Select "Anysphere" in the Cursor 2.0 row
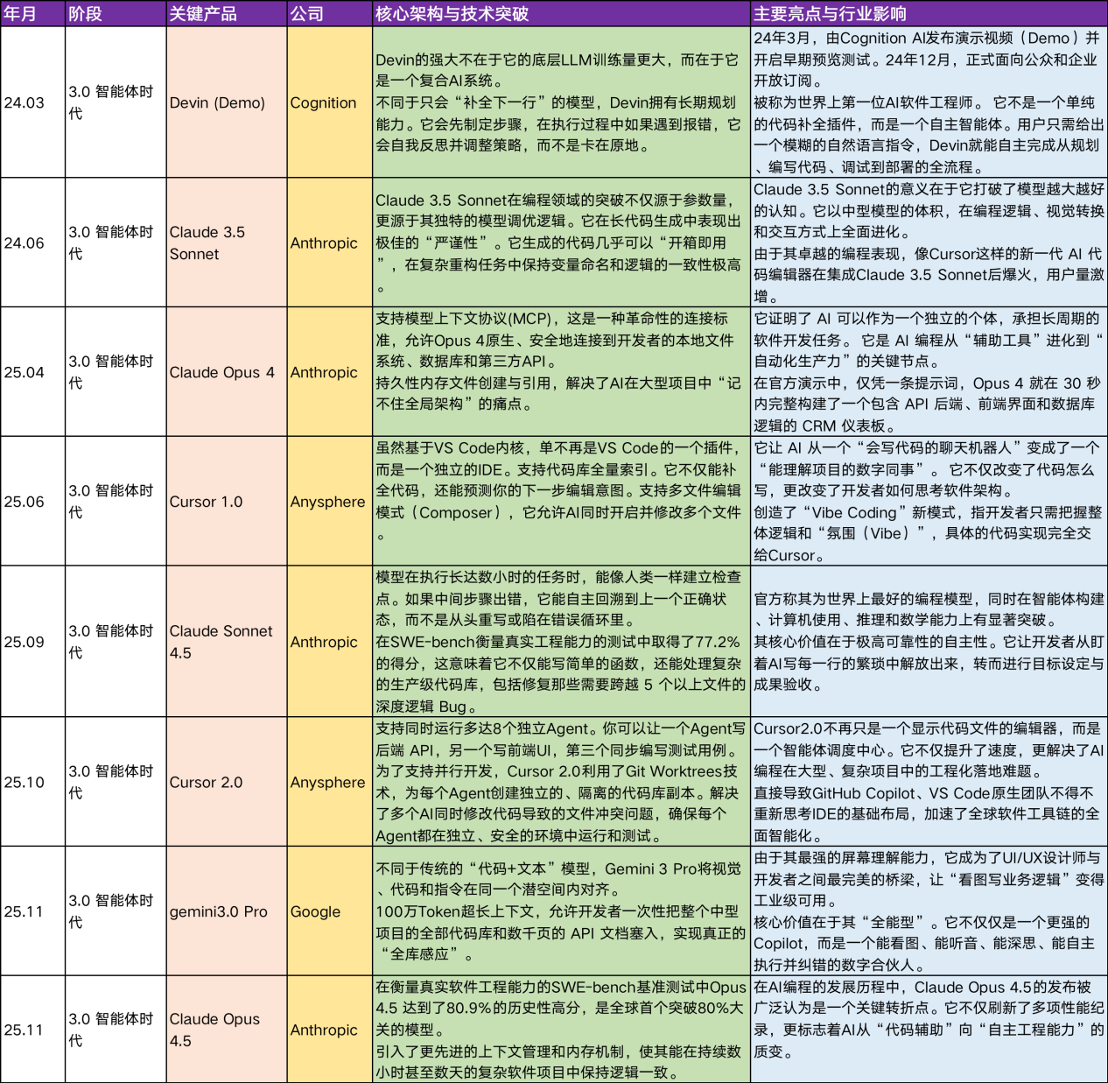This screenshot has height=1083, width=1108. coord(330,782)
